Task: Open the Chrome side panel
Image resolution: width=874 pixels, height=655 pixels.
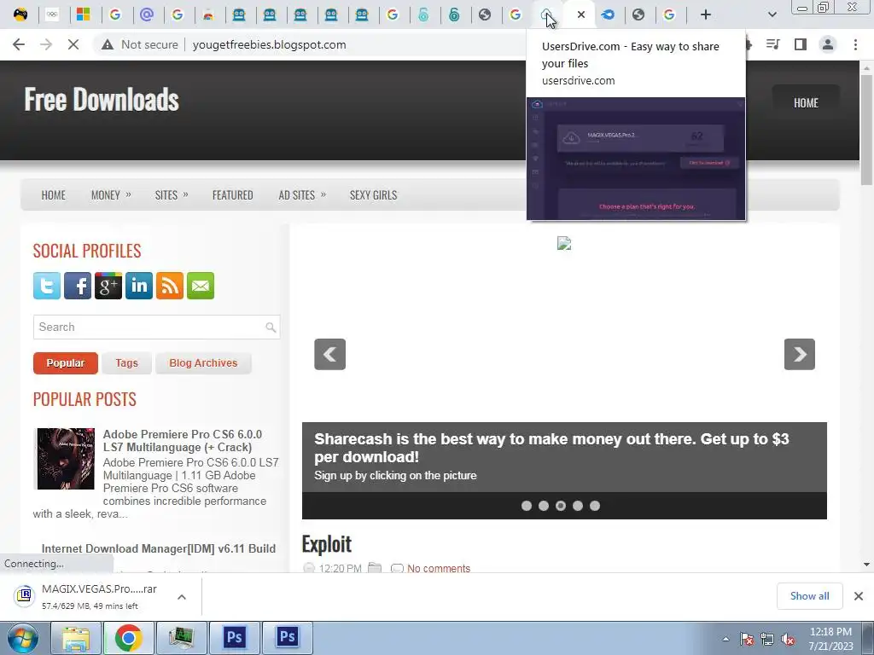Action: (x=801, y=44)
